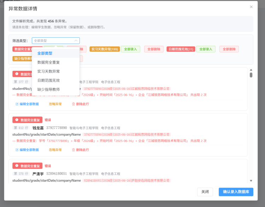Choose 缺少指导教师 from the filter list

click(56, 89)
